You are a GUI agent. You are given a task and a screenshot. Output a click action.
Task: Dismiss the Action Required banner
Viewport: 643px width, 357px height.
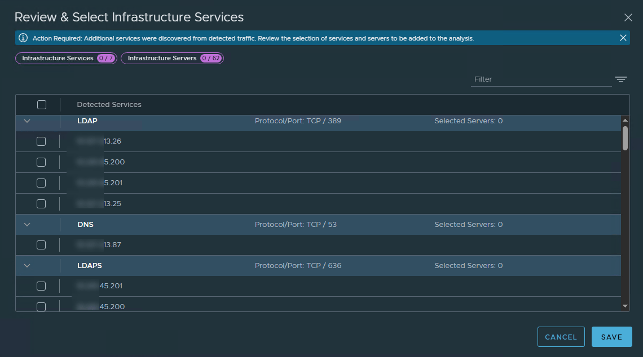point(623,38)
